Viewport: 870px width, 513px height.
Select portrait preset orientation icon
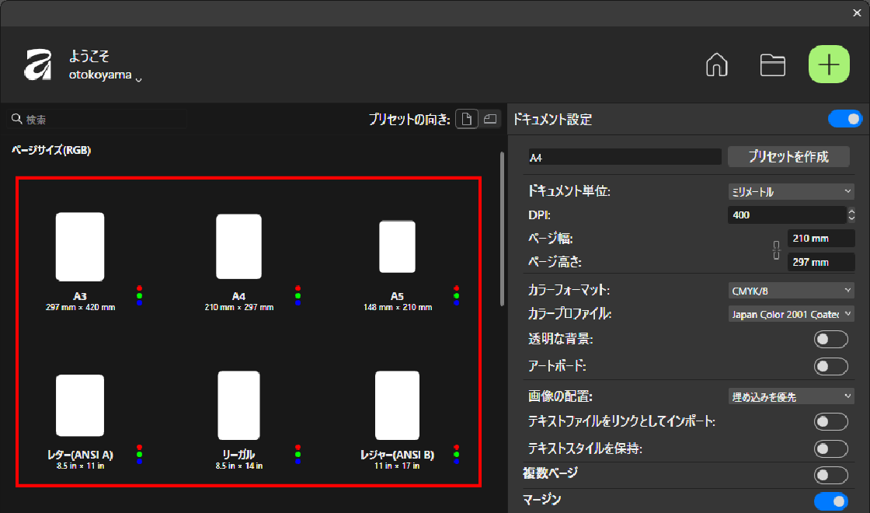(x=466, y=119)
